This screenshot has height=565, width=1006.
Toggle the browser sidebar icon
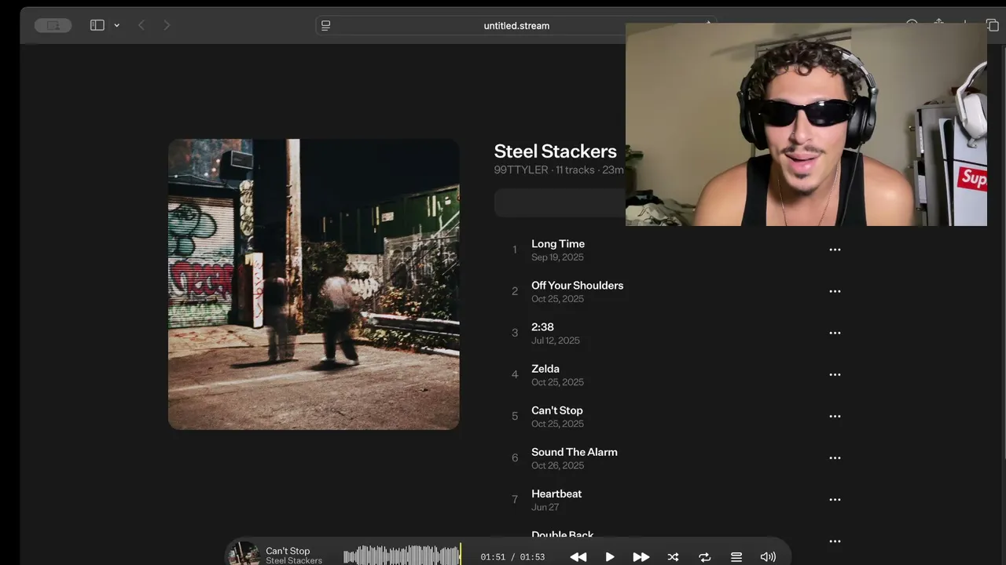click(x=97, y=25)
